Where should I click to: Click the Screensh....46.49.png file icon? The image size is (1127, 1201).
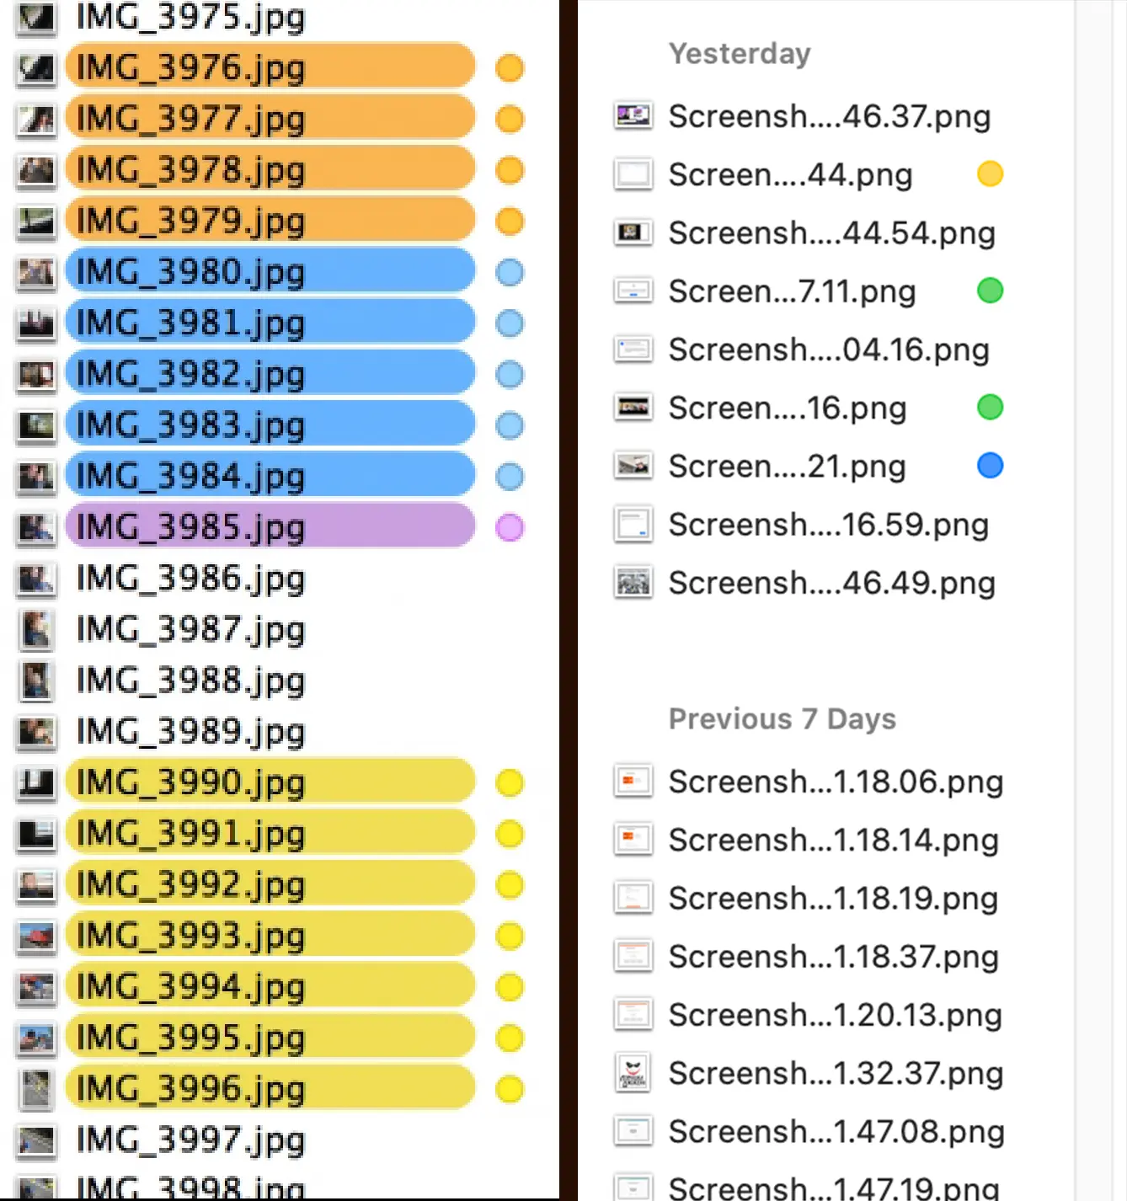coord(633,582)
